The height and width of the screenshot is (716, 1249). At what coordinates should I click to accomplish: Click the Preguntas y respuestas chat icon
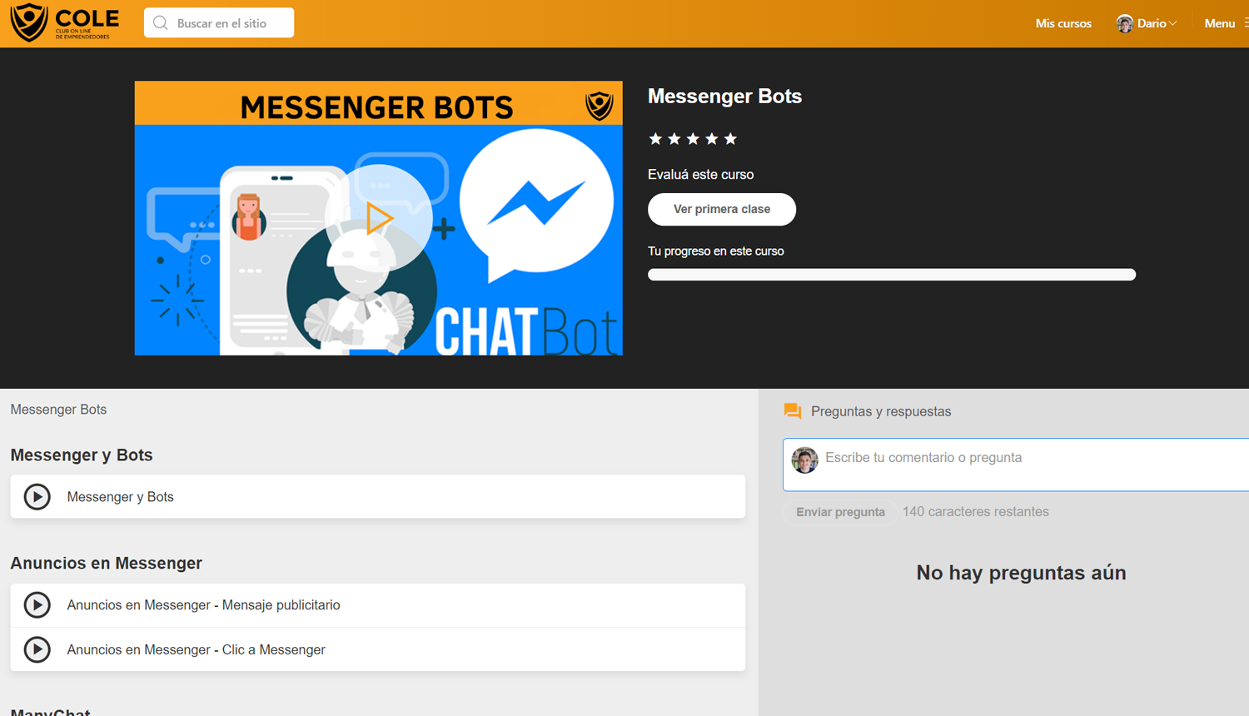pos(793,411)
